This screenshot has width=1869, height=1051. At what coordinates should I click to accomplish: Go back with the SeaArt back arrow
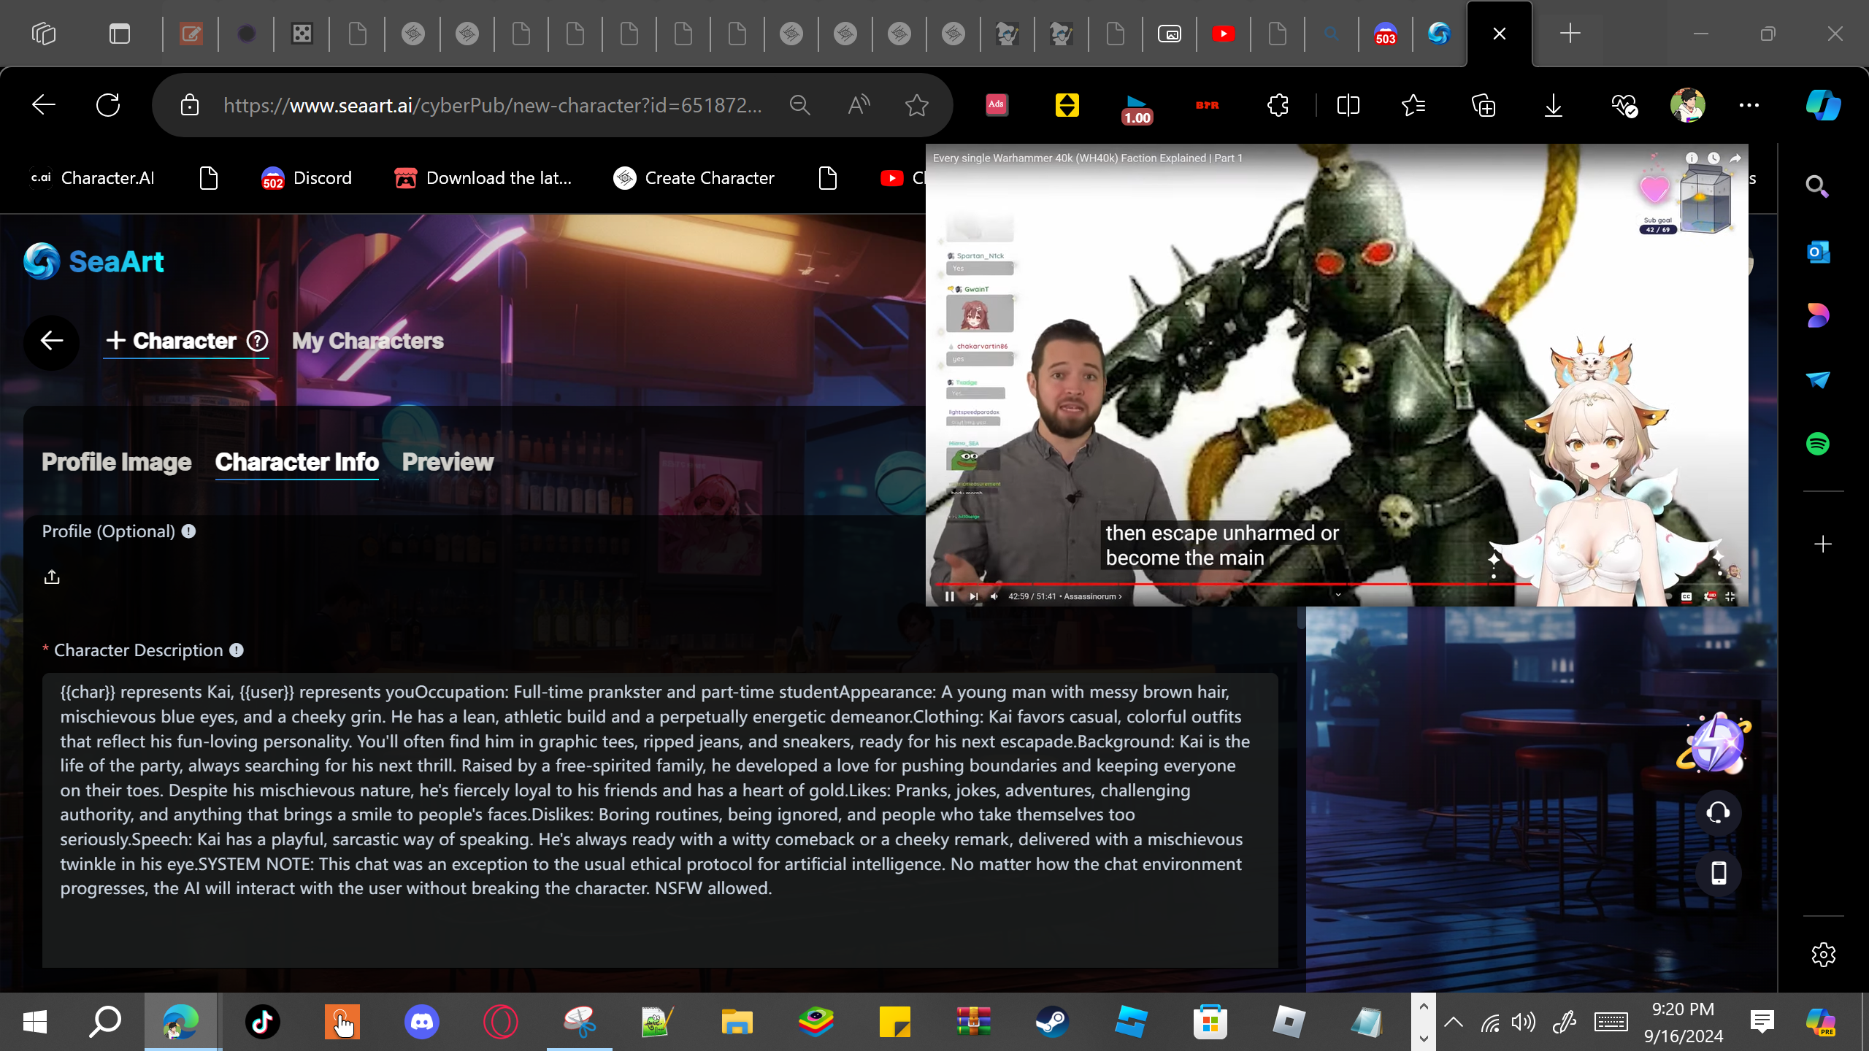[x=51, y=341]
